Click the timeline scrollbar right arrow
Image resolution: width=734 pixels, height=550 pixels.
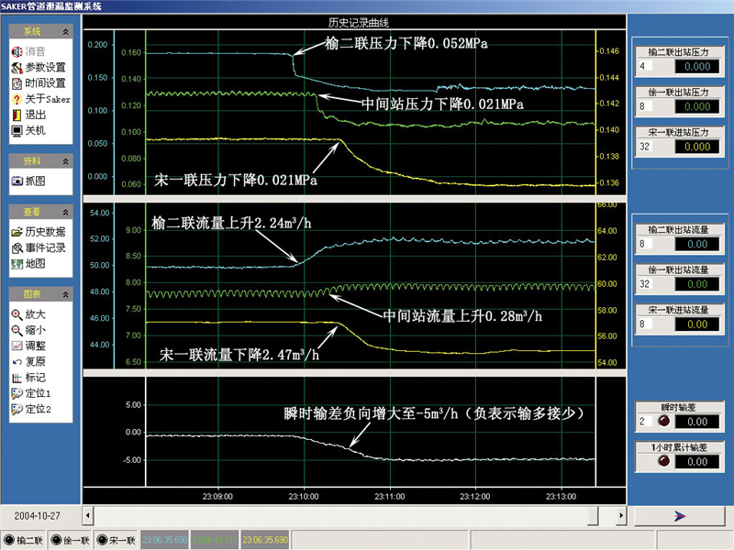coord(620,514)
